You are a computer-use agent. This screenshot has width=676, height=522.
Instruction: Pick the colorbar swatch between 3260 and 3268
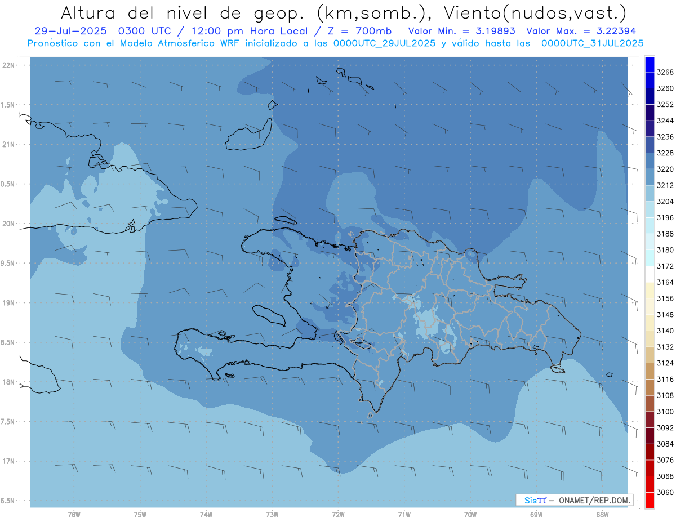tap(650, 81)
